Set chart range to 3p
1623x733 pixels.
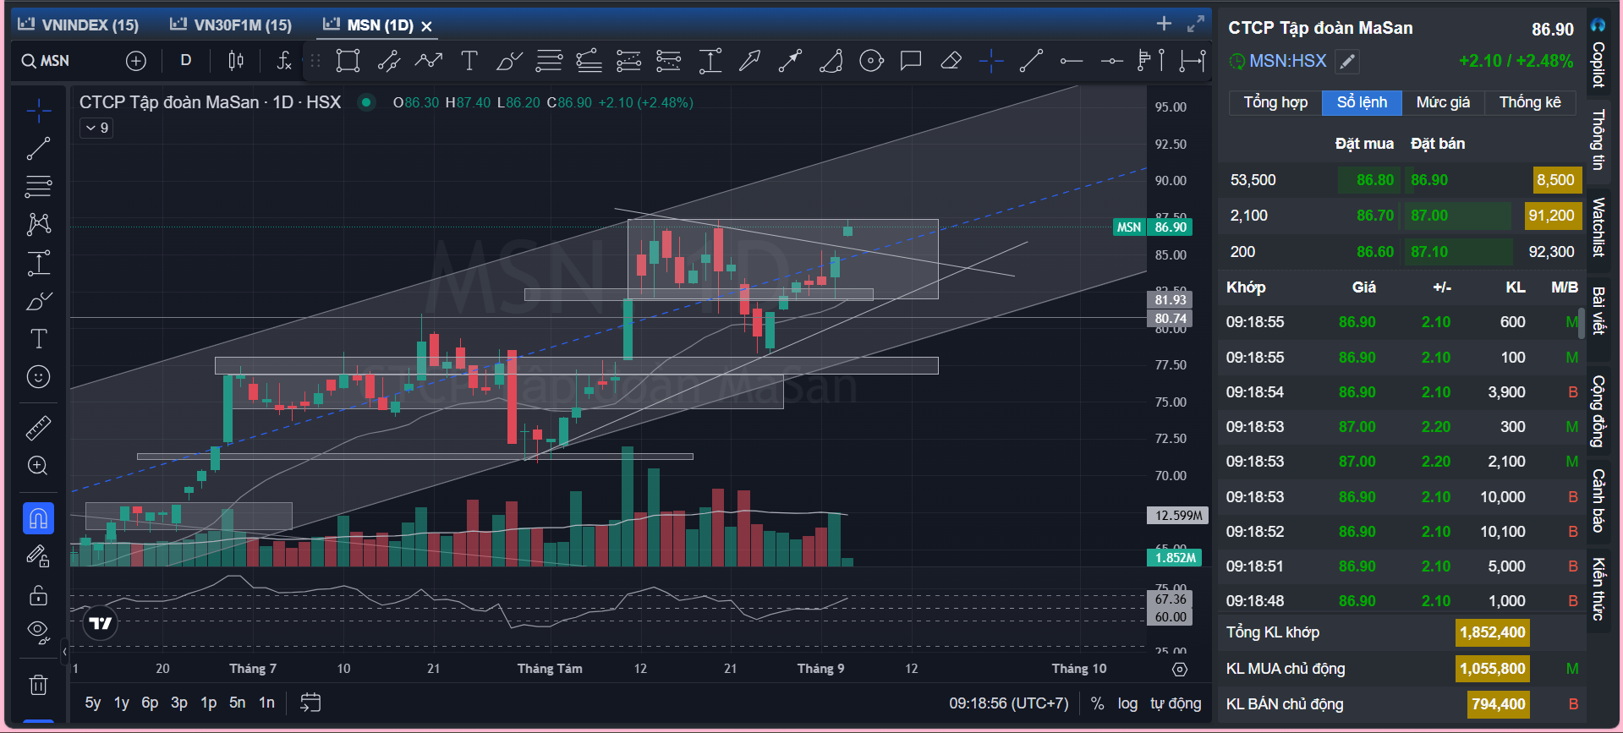179,703
